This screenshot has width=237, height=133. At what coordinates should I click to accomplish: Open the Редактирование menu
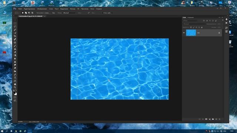(30, 9)
